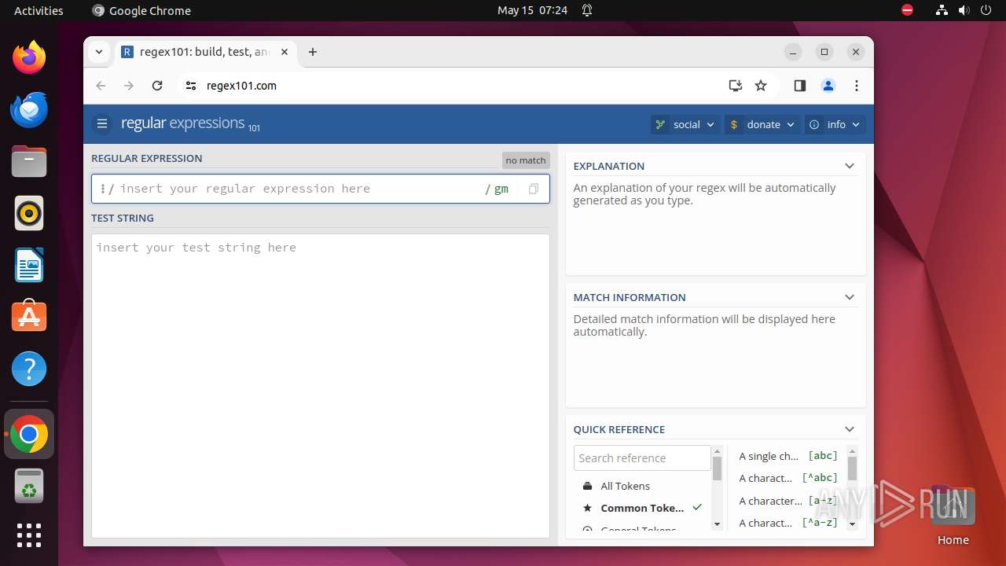
Task: Open the gm regex flags selector
Action: click(501, 189)
